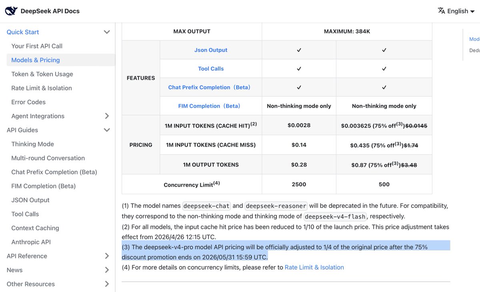This screenshot has width=480, height=292.
Task: Open Chat Prefix Completion (Beta) sidebar guide
Action: pos(54,172)
